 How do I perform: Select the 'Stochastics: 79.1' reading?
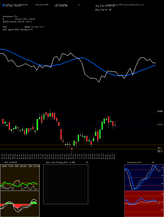coord(10,16)
